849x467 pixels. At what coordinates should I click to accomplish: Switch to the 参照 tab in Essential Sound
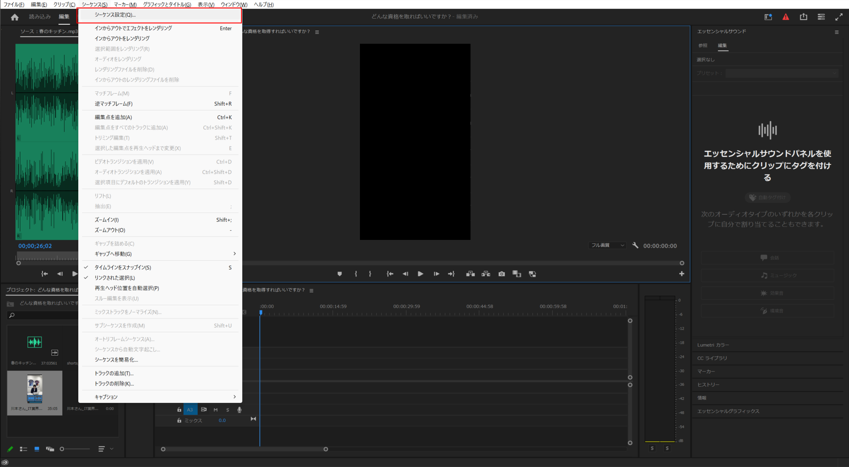coord(703,46)
